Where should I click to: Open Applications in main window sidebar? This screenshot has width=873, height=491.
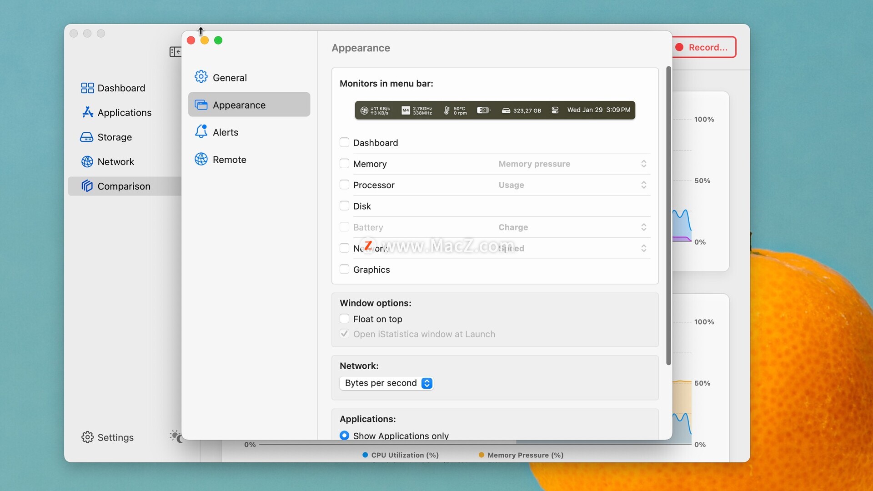pos(125,112)
